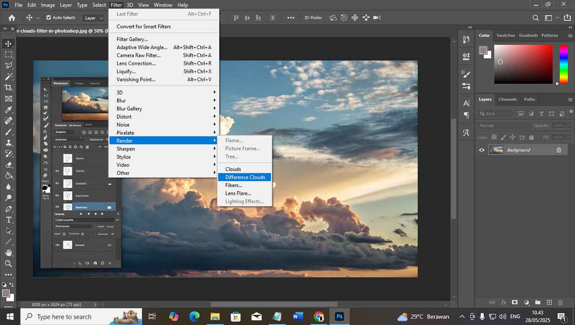Select the Rectangular Marquee tool
This screenshot has width=575, height=325.
tap(9, 54)
